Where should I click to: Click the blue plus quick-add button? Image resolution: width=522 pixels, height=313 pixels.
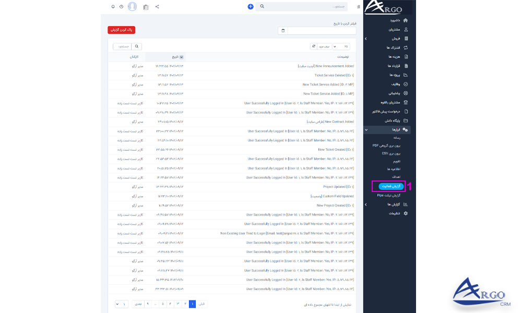tap(251, 7)
